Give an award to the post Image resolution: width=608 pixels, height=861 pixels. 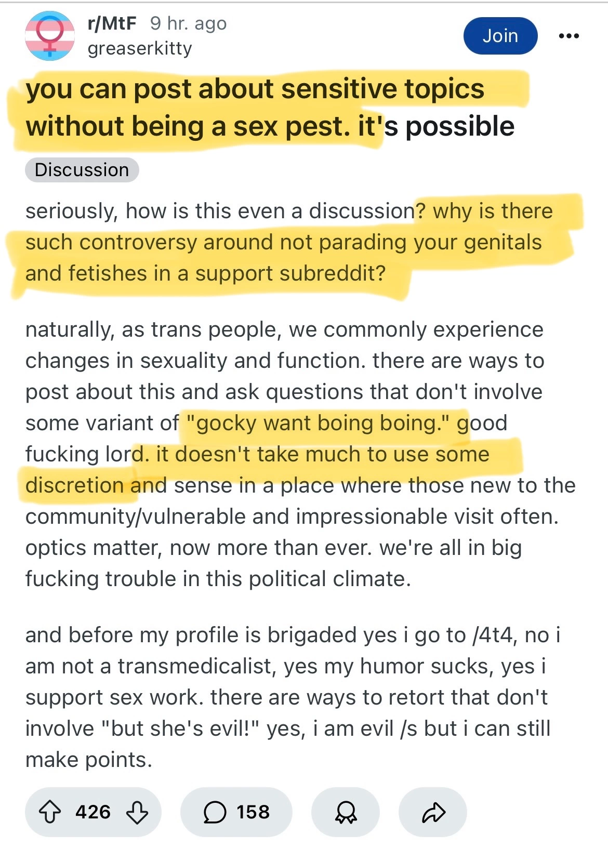[346, 812]
